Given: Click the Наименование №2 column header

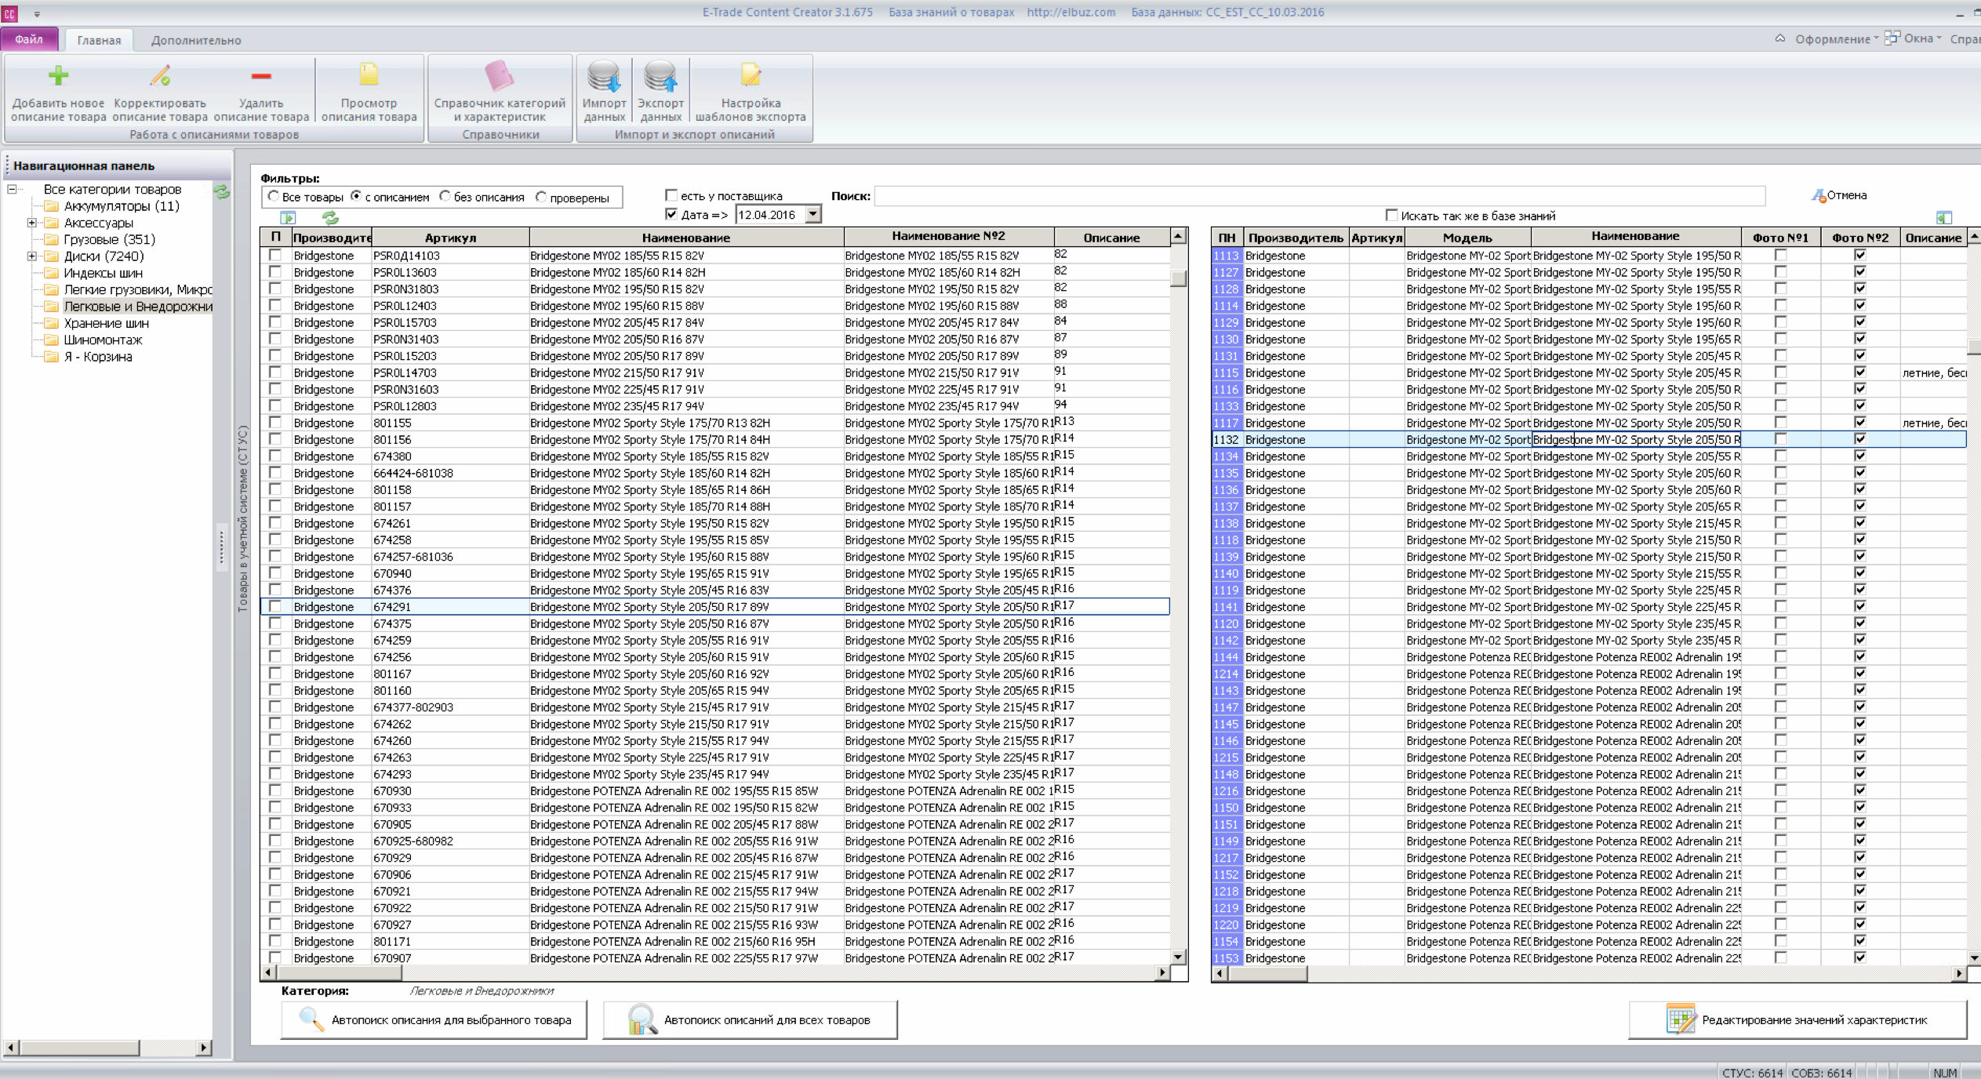Looking at the screenshot, I should (948, 236).
